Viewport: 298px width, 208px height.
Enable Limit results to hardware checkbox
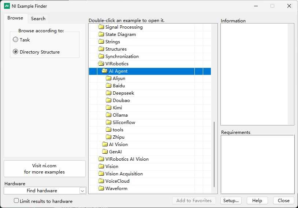pos(16,201)
